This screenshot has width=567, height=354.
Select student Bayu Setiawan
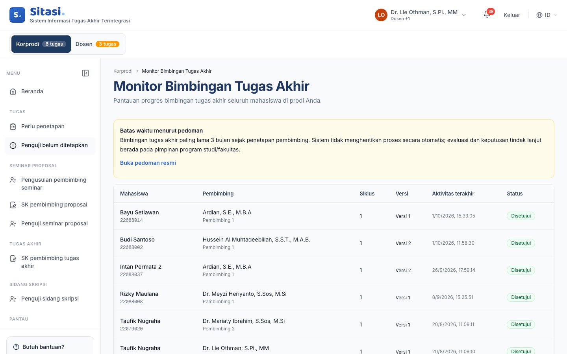pyautogui.click(x=139, y=212)
